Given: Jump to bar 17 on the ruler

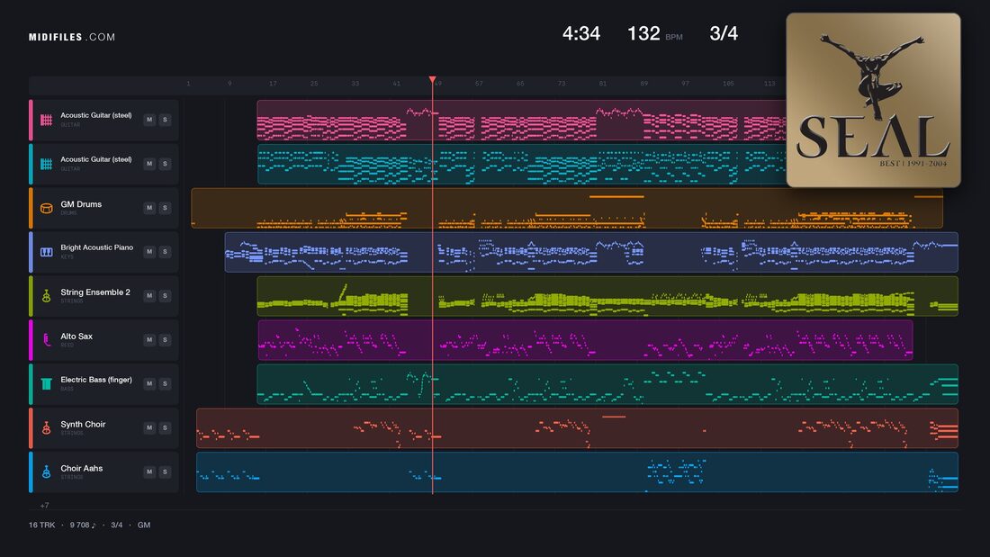Looking at the screenshot, I should pos(273,84).
